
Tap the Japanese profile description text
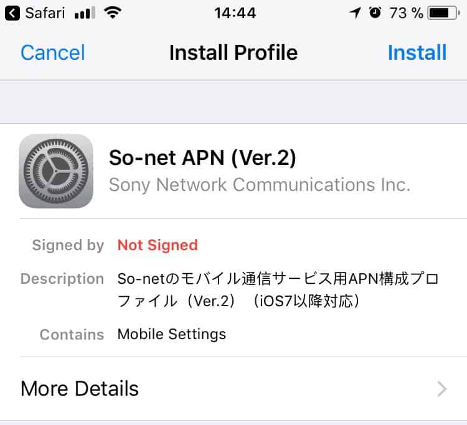[x=278, y=290]
